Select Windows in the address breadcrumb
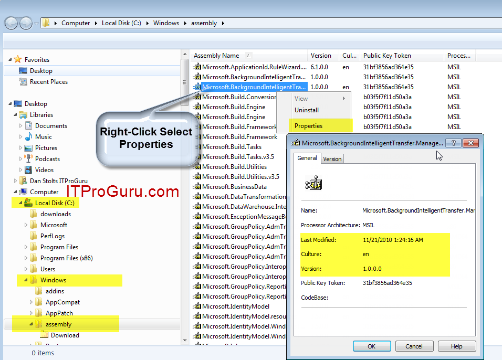Viewport: 502px width, 360px height. click(166, 23)
